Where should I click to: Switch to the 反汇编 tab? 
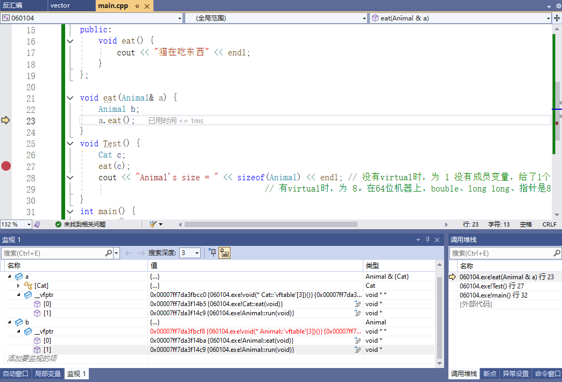[12, 5]
